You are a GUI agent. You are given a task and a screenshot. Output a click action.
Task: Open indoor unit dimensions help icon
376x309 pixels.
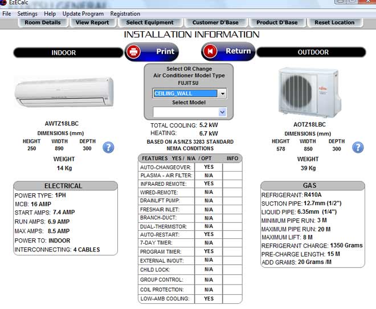click(x=108, y=148)
